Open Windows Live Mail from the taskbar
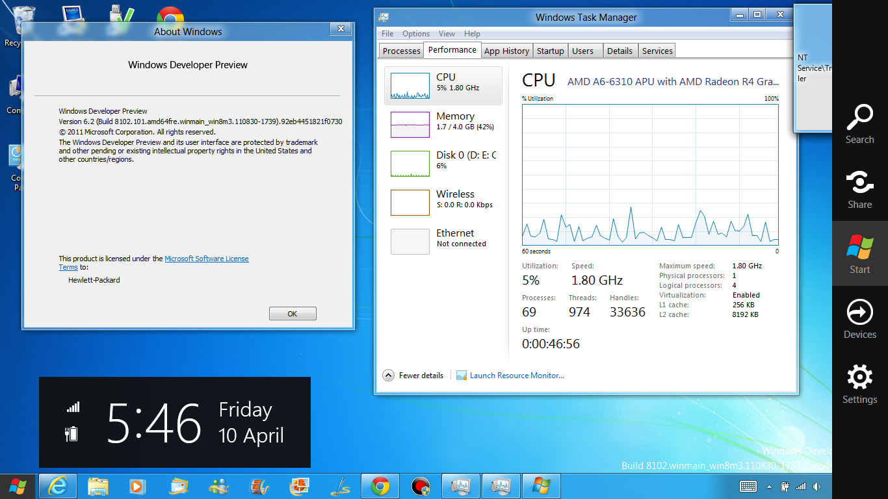This screenshot has height=499, width=888. tap(177, 486)
